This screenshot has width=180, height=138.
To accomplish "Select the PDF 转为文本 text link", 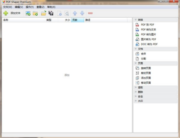I will click(x=149, y=30).
